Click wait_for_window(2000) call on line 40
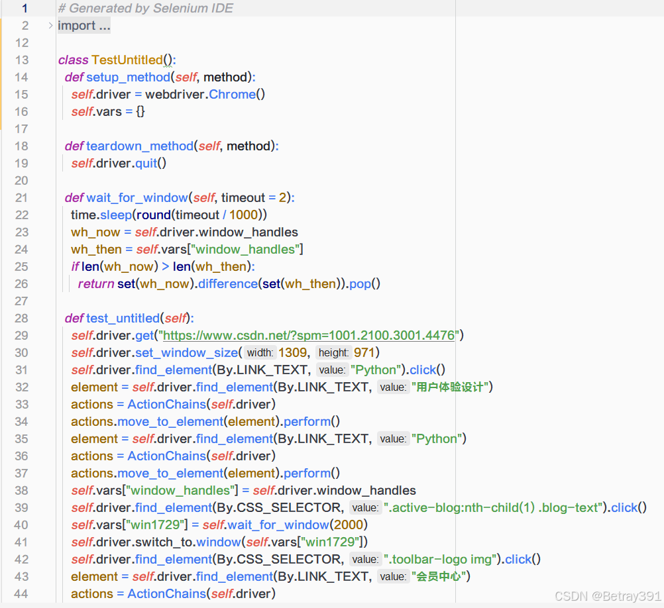The height and width of the screenshot is (608, 664). [x=298, y=525]
